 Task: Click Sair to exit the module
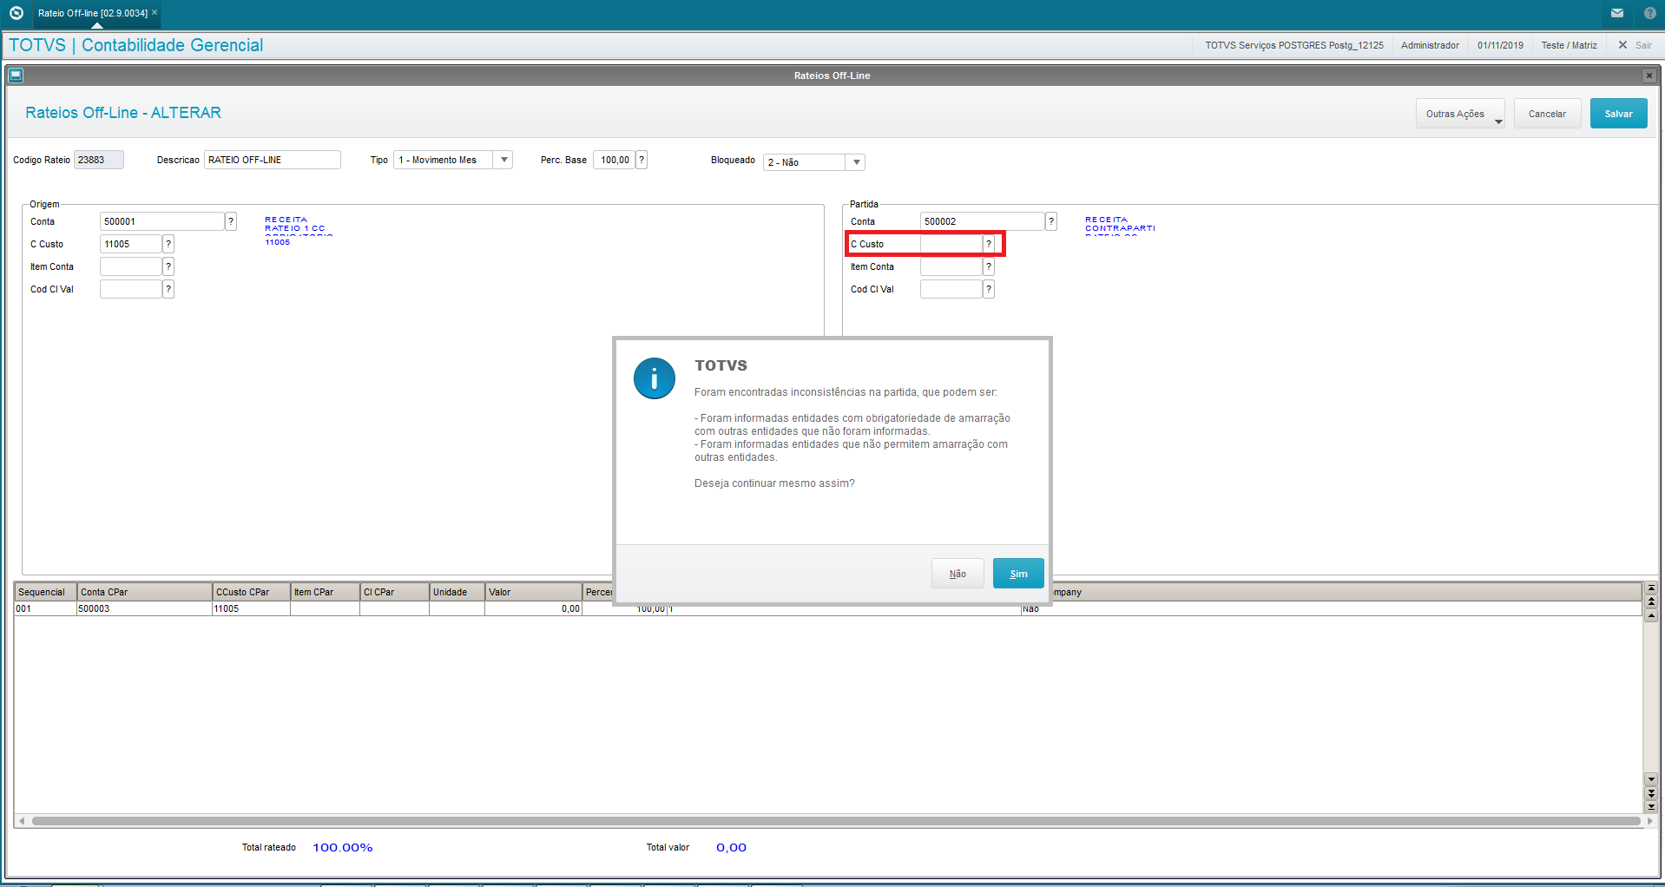click(x=1635, y=45)
